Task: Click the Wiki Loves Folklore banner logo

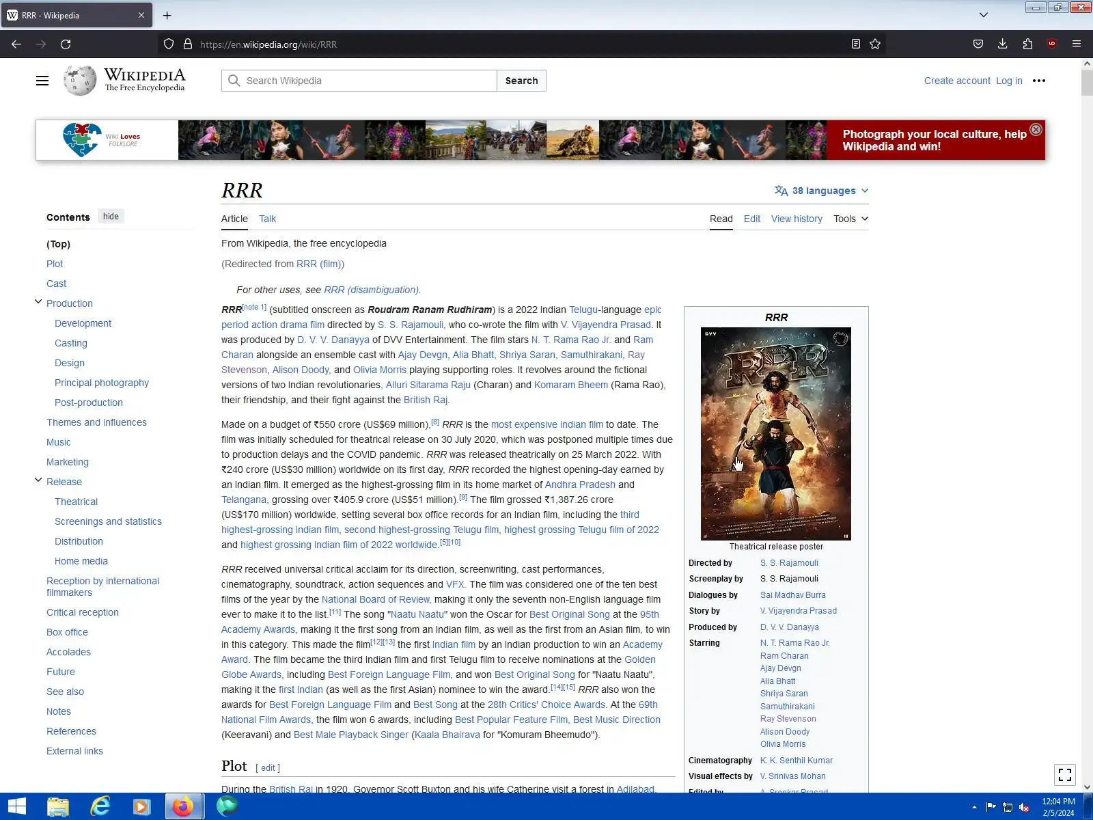Action: (100, 140)
